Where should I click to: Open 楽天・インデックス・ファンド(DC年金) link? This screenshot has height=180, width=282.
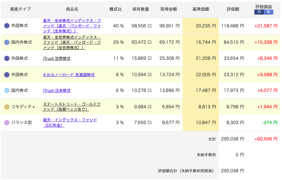point(70,123)
